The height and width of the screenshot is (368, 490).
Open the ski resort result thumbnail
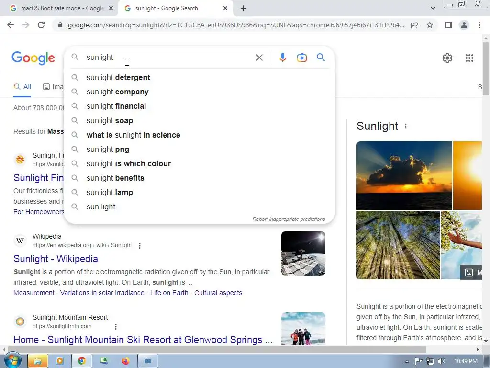click(303, 329)
